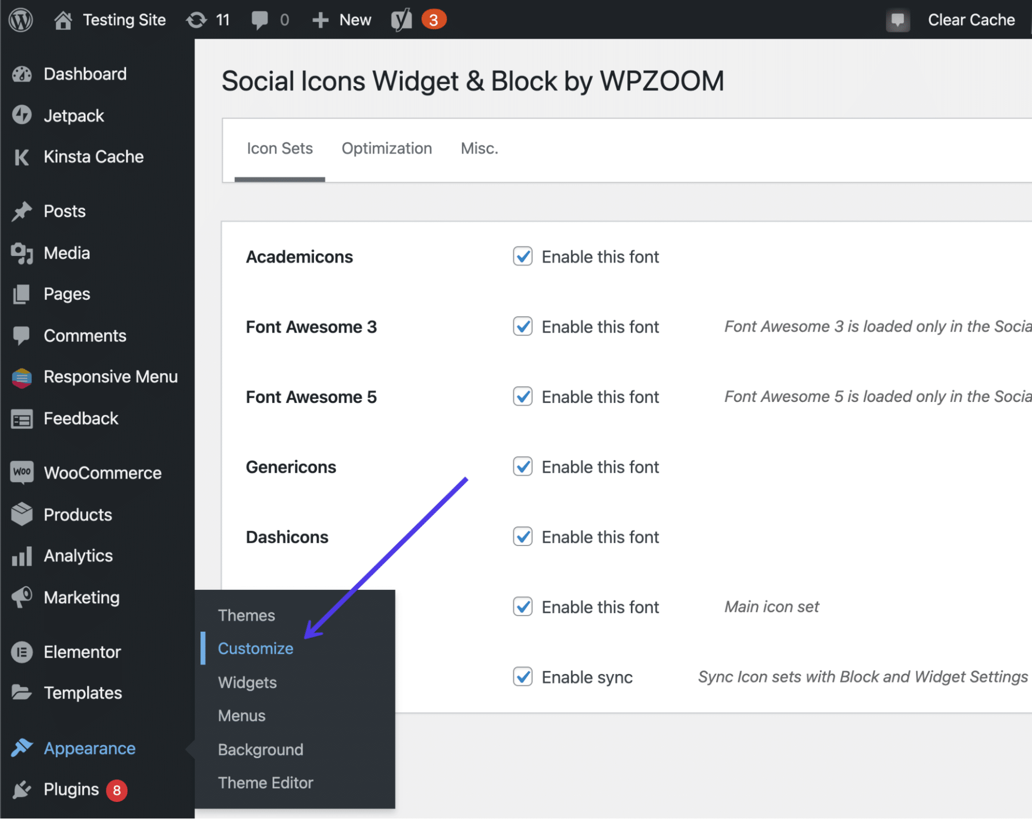This screenshot has width=1032, height=819.
Task: Click the Responsive Menu icon
Action: tap(23, 376)
